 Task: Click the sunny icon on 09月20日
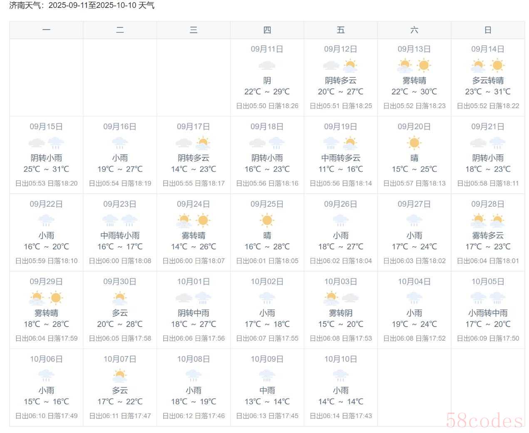(414, 143)
